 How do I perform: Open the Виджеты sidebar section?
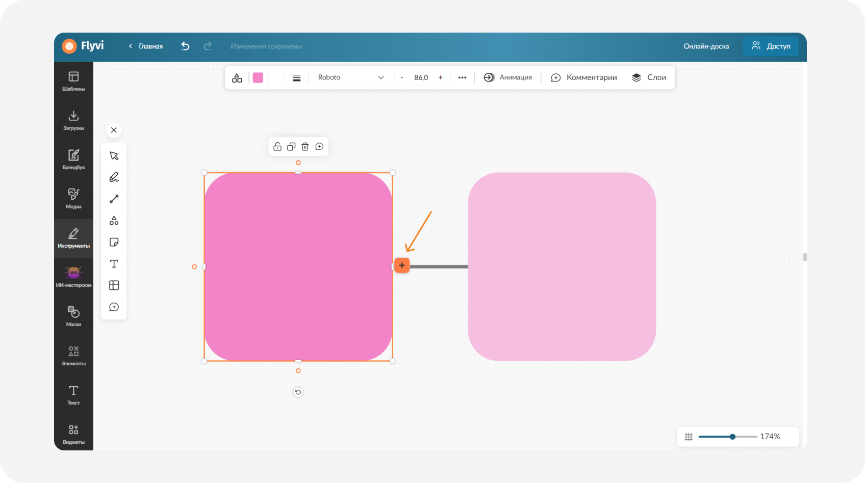(73, 434)
